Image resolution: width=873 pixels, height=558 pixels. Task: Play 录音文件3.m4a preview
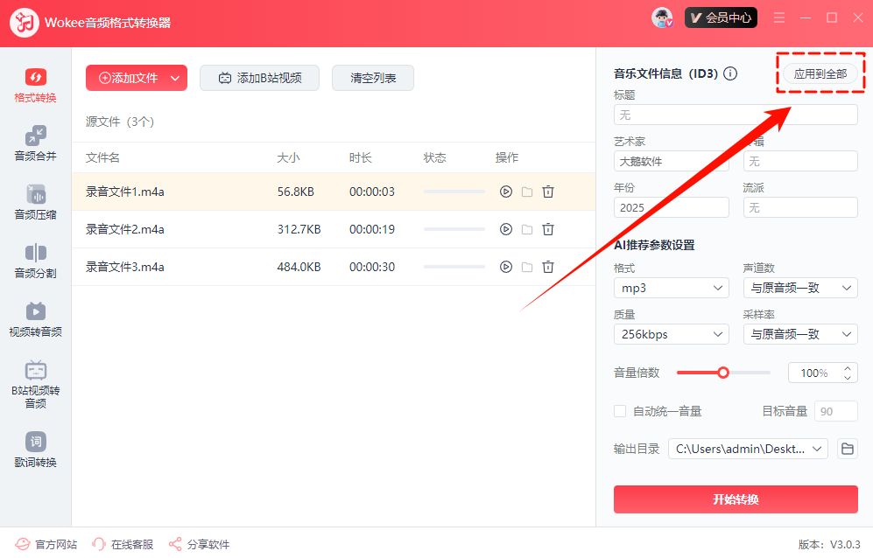[505, 267]
